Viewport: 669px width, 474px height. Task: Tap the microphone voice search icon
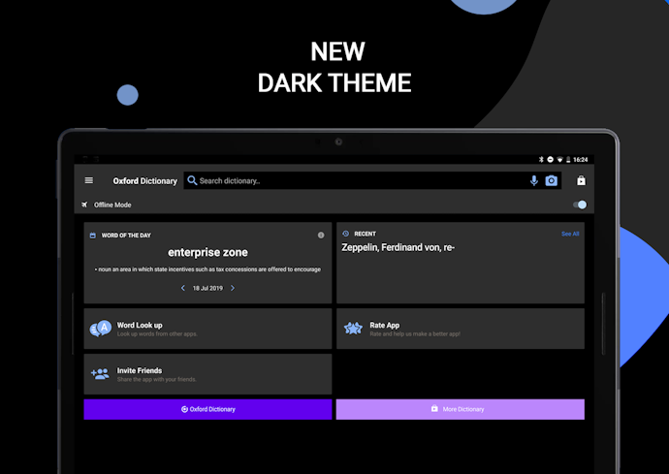(x=534, y=181)
